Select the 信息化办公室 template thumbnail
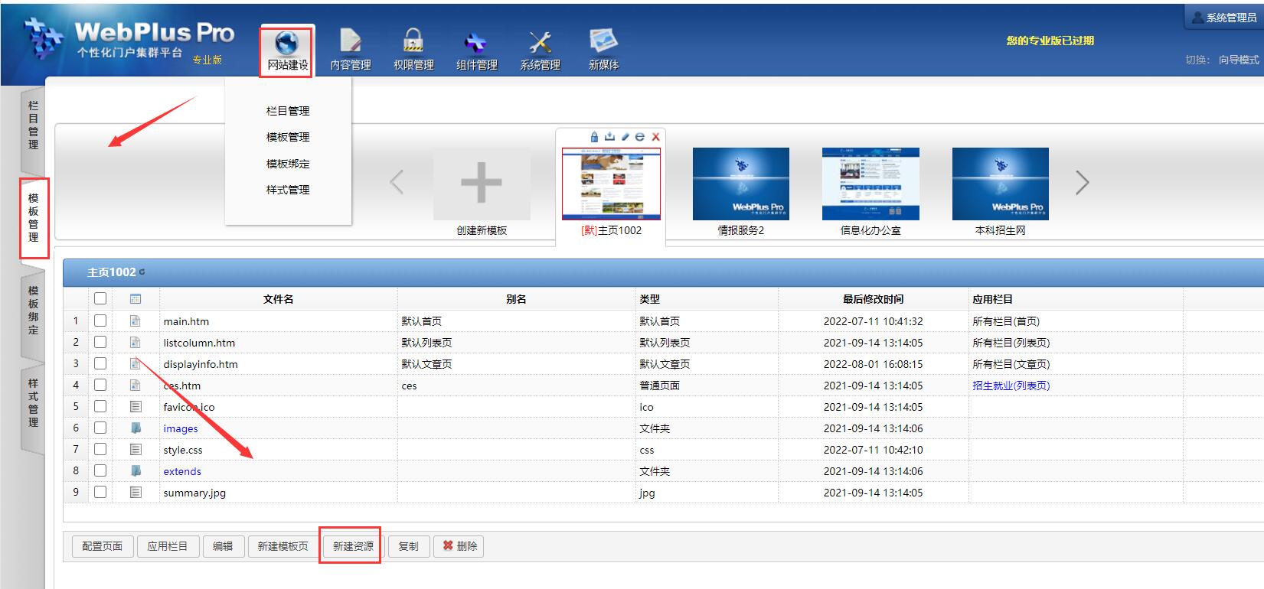The image size is (1264, 589). tap(870, 184)
